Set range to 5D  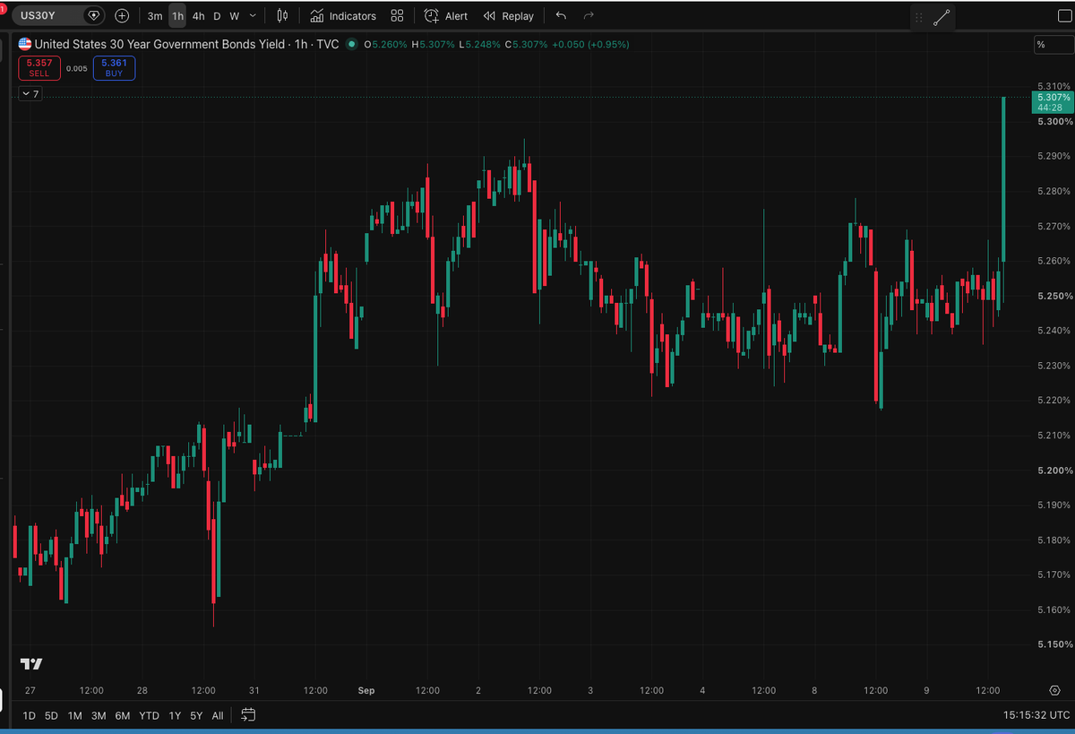(x=52, y=715)
